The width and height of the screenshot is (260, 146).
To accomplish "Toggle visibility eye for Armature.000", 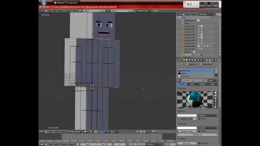I will click(x=212, y=26).
